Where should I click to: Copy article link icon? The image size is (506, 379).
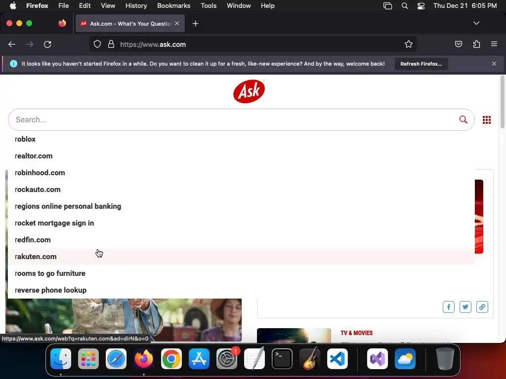tap(482, 307)
